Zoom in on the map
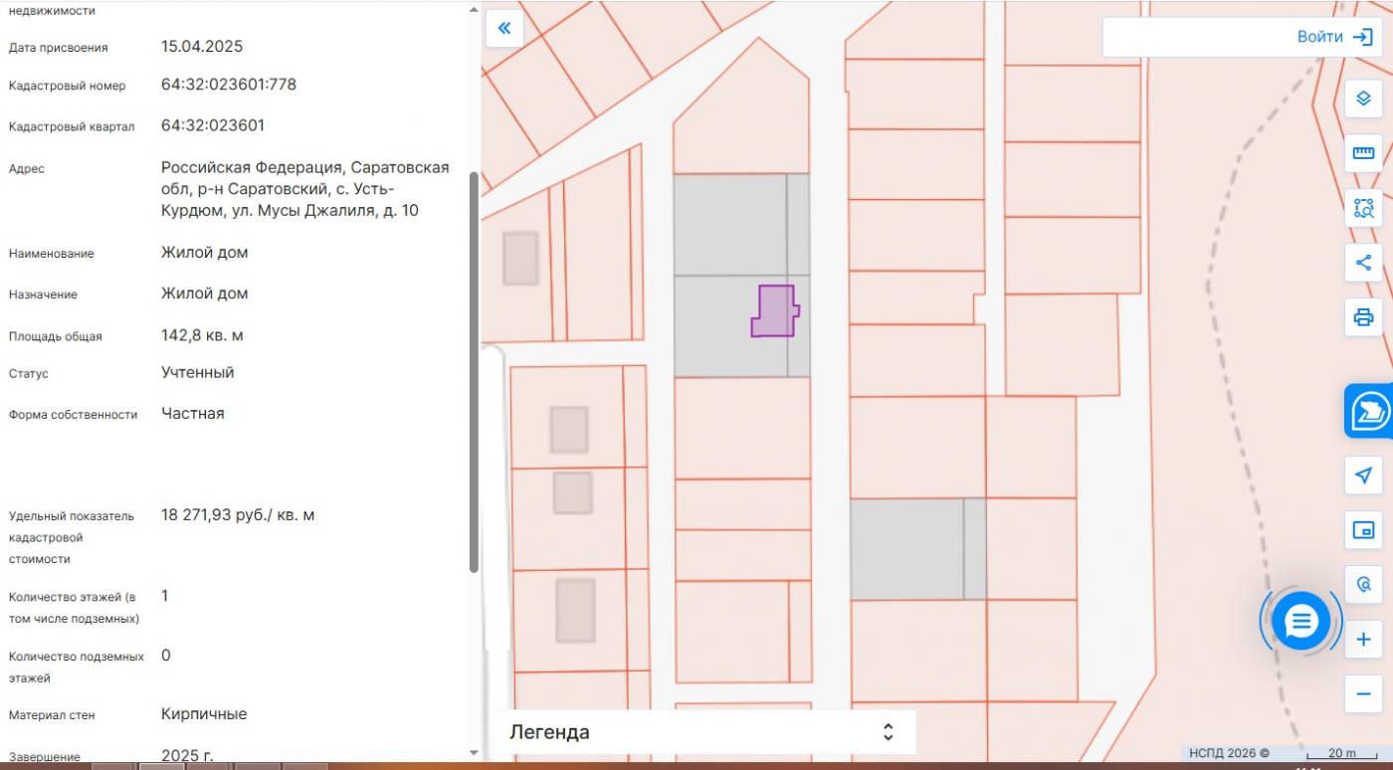1393x770 pixels. pyautogui.click(x=1363, y=640)
